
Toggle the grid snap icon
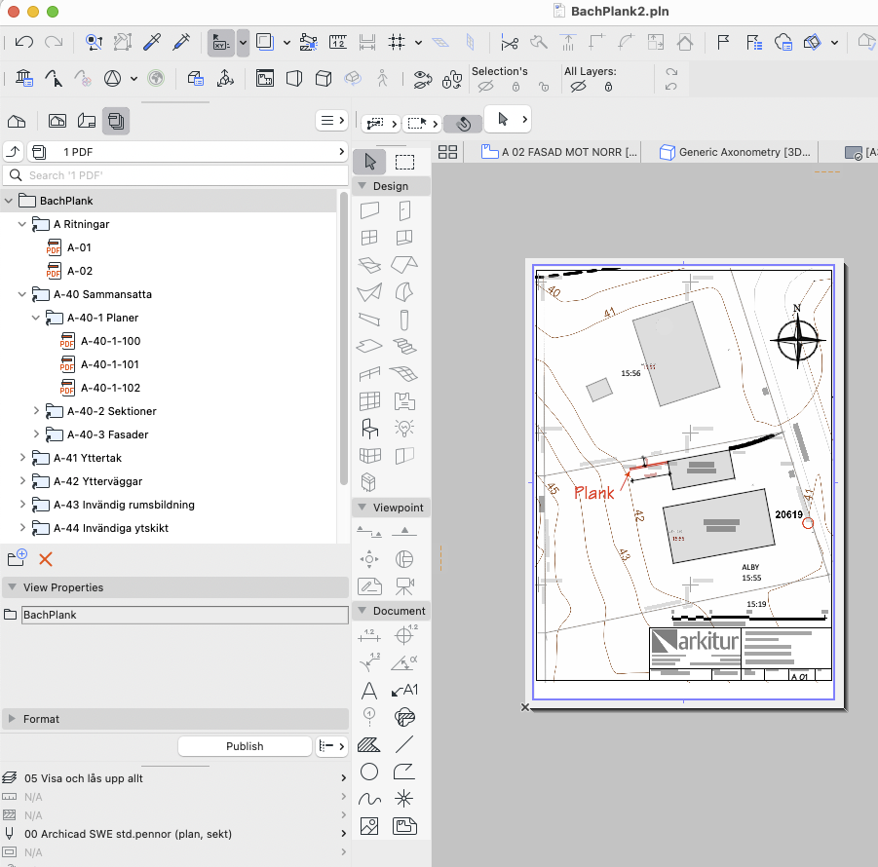pos(397,42)
